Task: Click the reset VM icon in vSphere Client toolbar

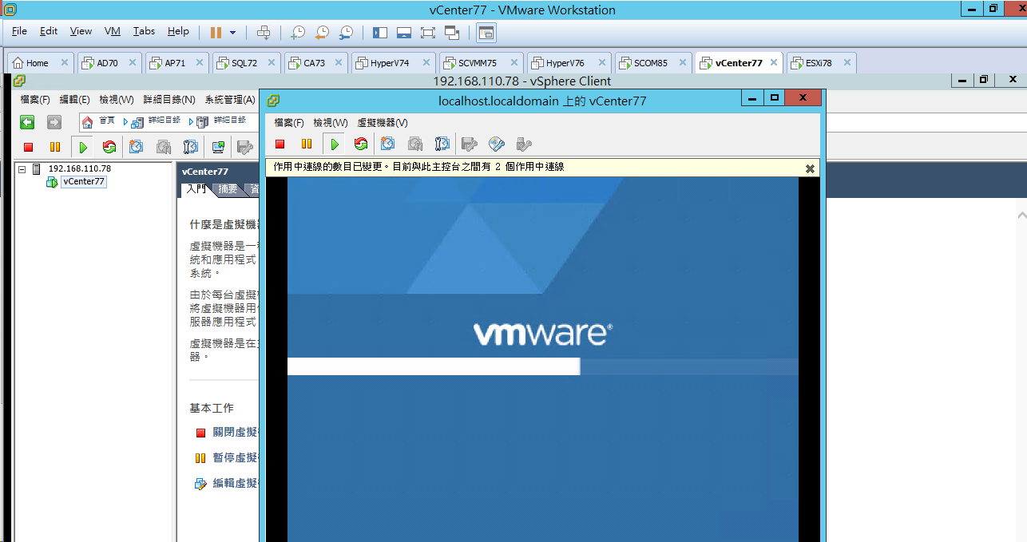Action: 109,147
